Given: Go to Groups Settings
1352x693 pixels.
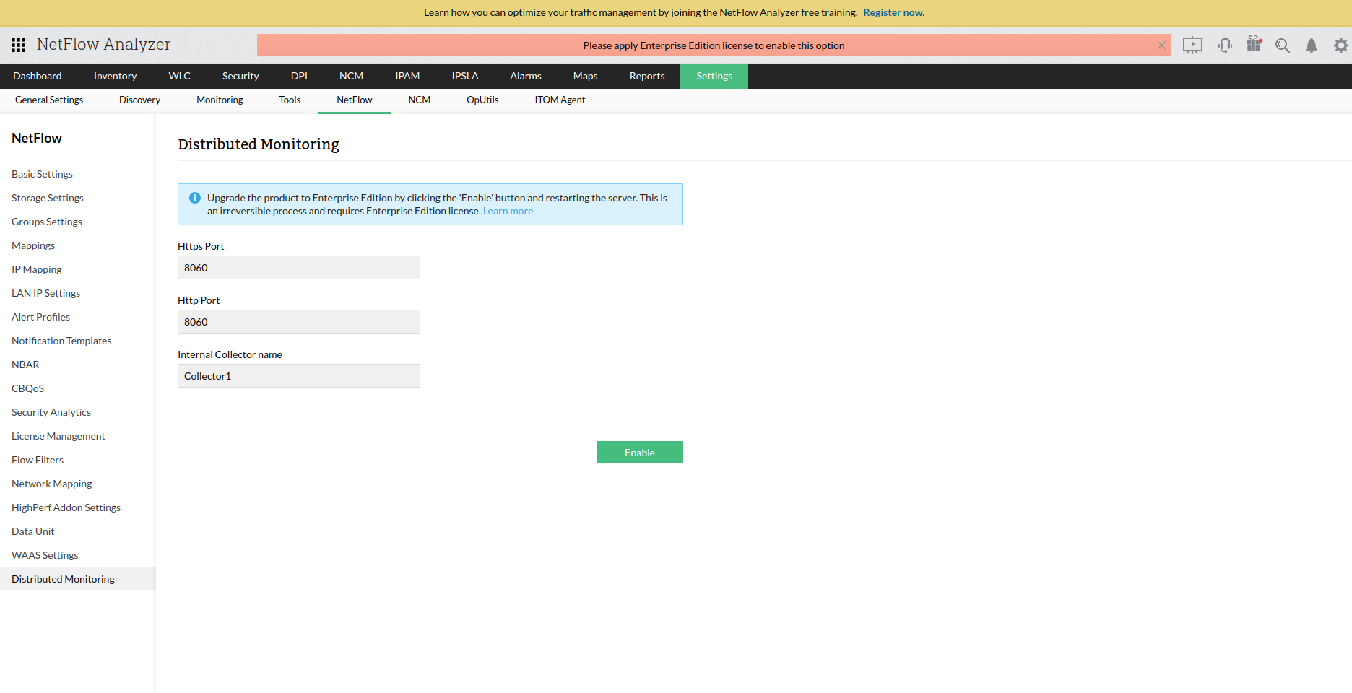Looking at the screenshot, I should click(x=47, y=222).
